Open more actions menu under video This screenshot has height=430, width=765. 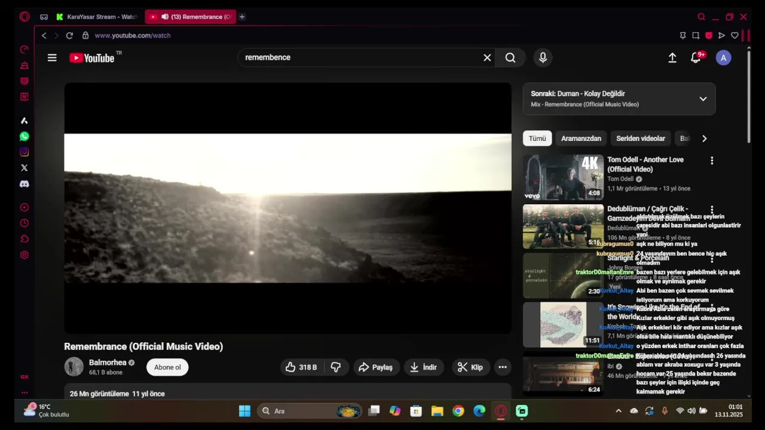[503, 367]
